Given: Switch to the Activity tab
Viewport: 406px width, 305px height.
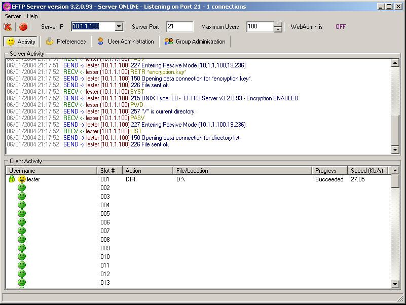Looking at the screenshot, I should tap(20, 42).
